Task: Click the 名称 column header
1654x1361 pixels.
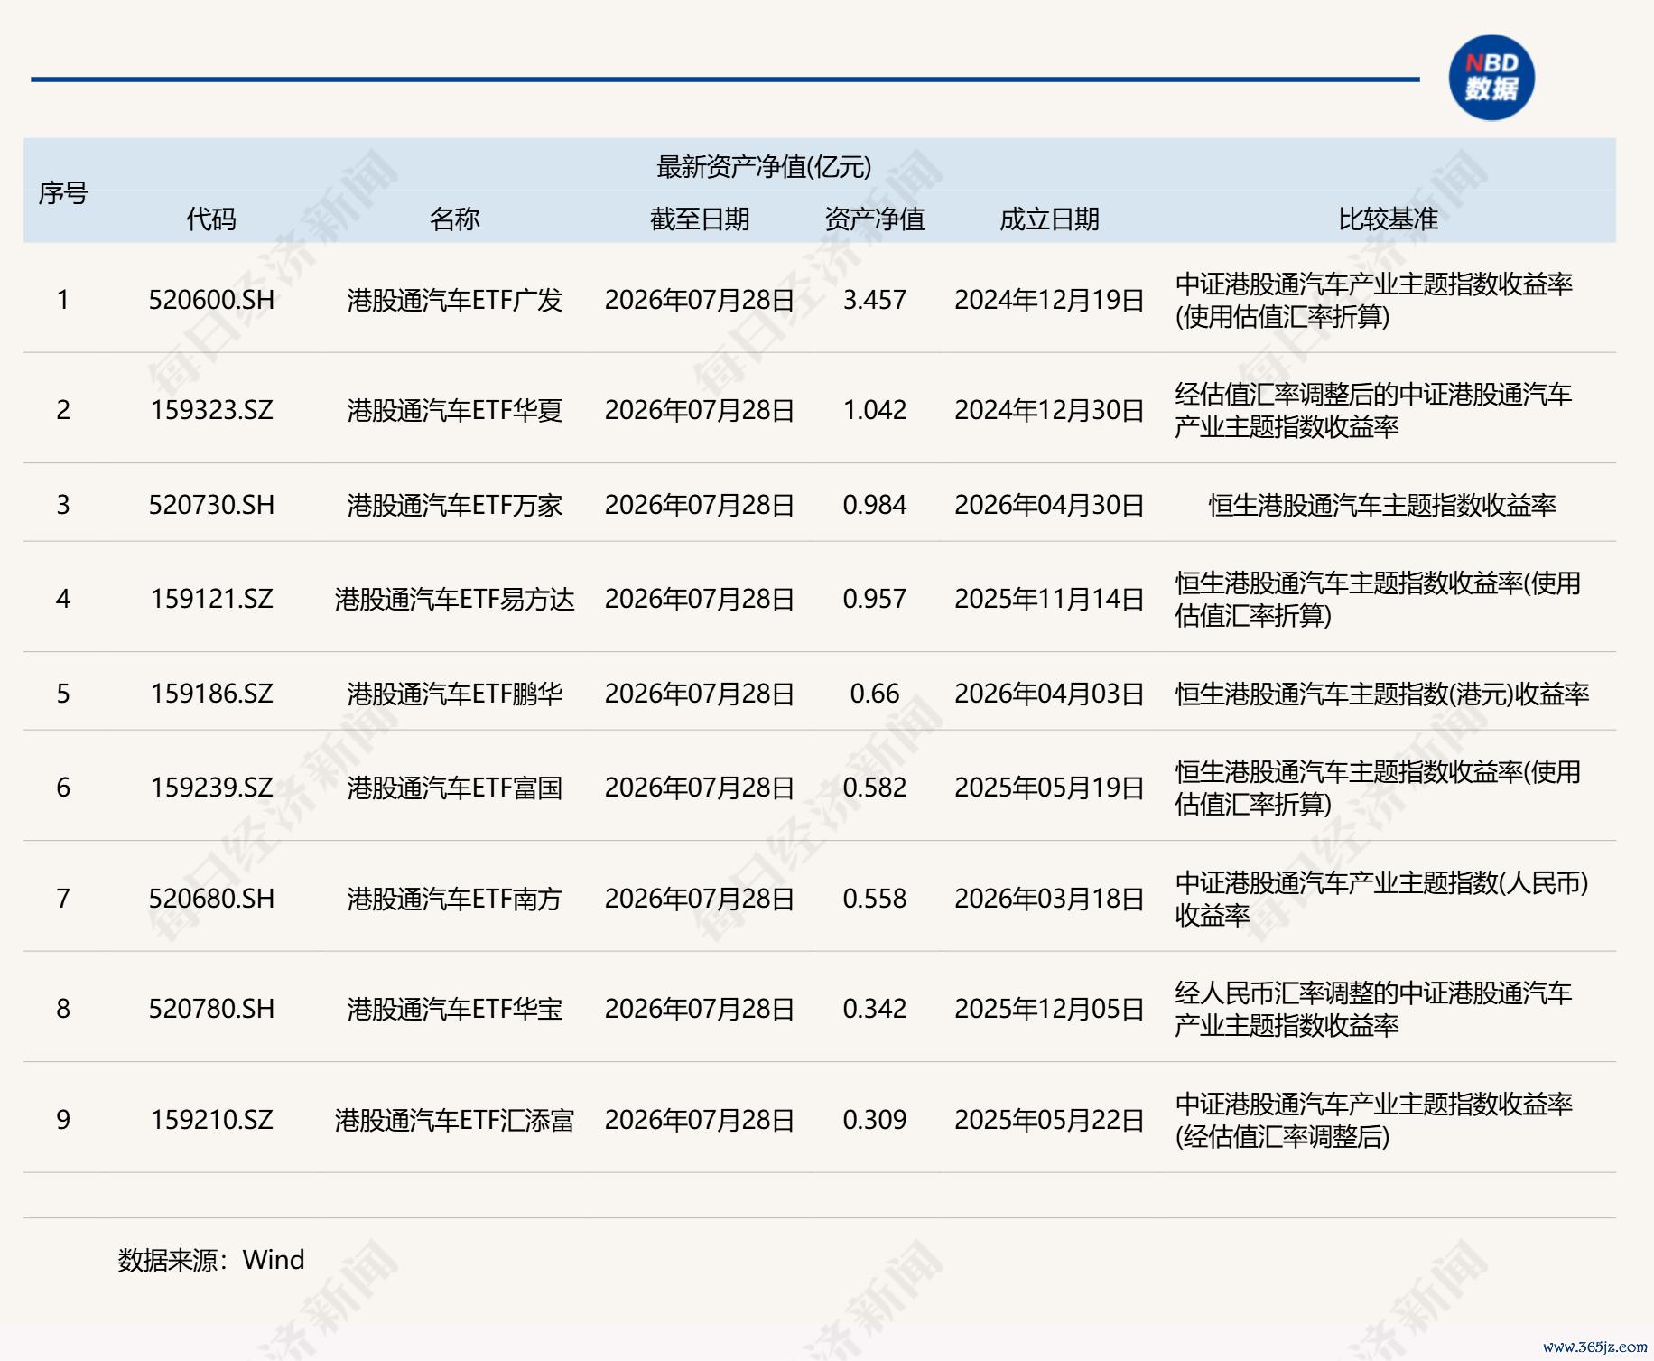Action: pyautogui.click(x=455, y=219)
